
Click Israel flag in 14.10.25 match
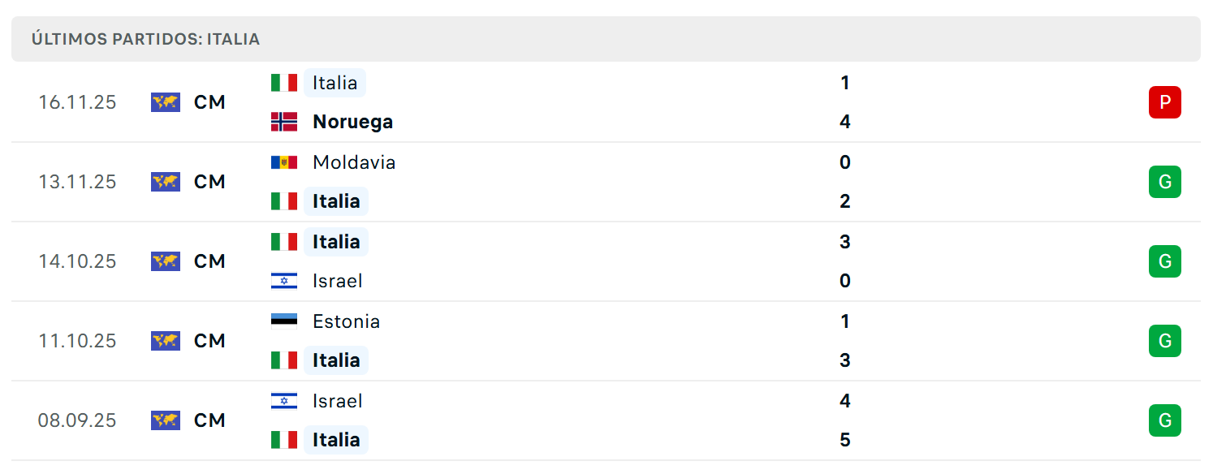[284, 281]
